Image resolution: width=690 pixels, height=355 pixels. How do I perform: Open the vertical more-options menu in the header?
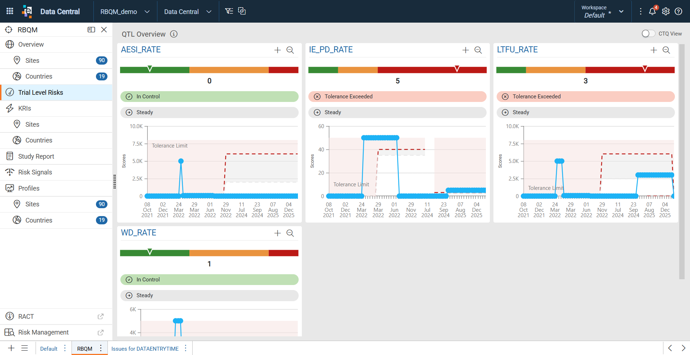pyautogui.click(x=640, y=11)
